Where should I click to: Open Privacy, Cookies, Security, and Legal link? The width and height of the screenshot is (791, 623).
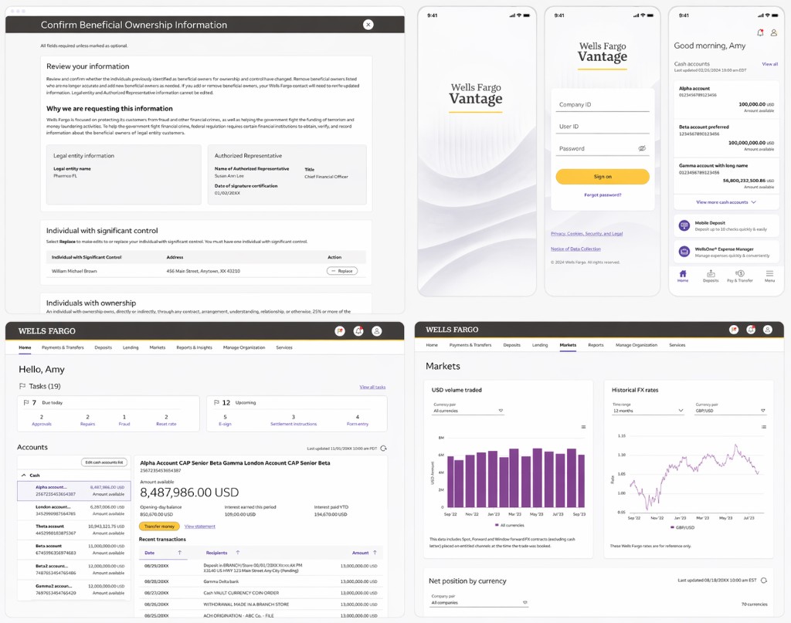[587, 234]
